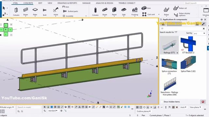Open the ANALYSIS & DESIGN tab
The width and height of the screenshot is (209, 117).
tap(104, 3)
